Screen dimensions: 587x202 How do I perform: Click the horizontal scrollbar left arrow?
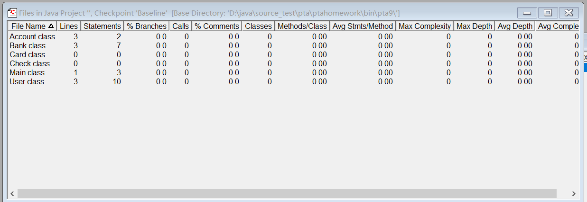[12, 193]
